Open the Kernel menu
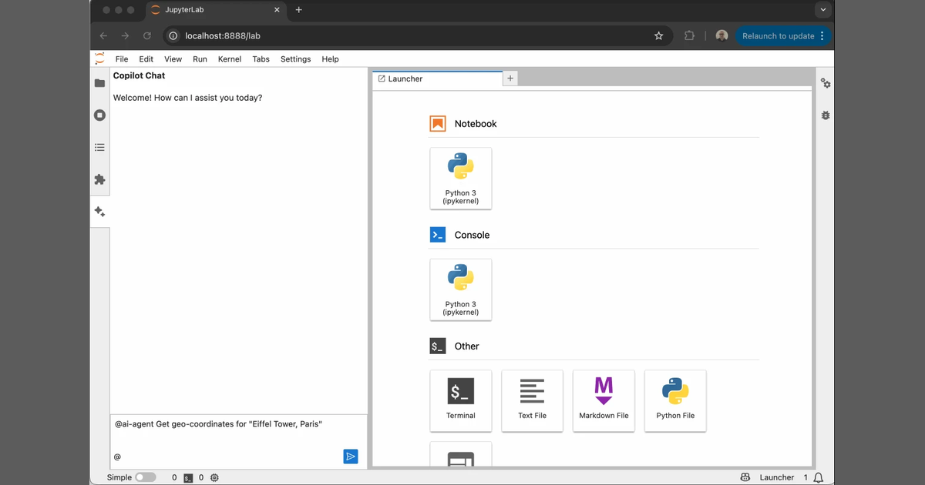 click(x=230, y=59)
